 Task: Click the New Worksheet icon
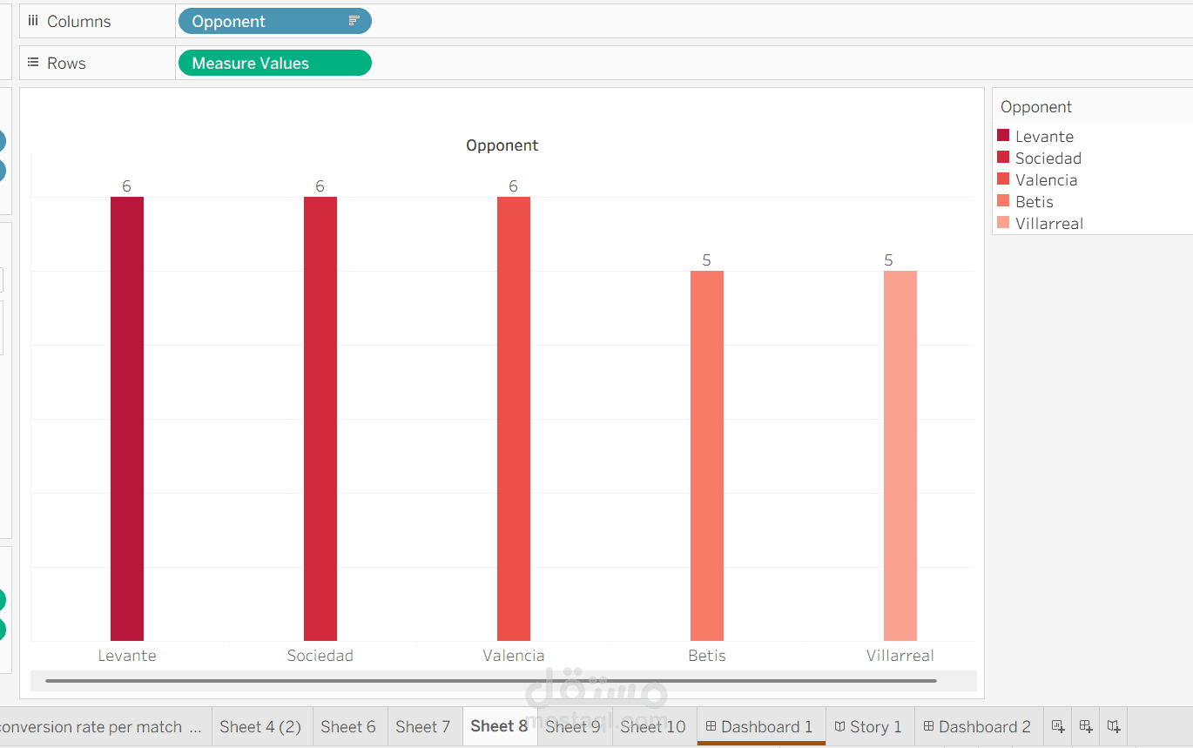(1057, 726)
